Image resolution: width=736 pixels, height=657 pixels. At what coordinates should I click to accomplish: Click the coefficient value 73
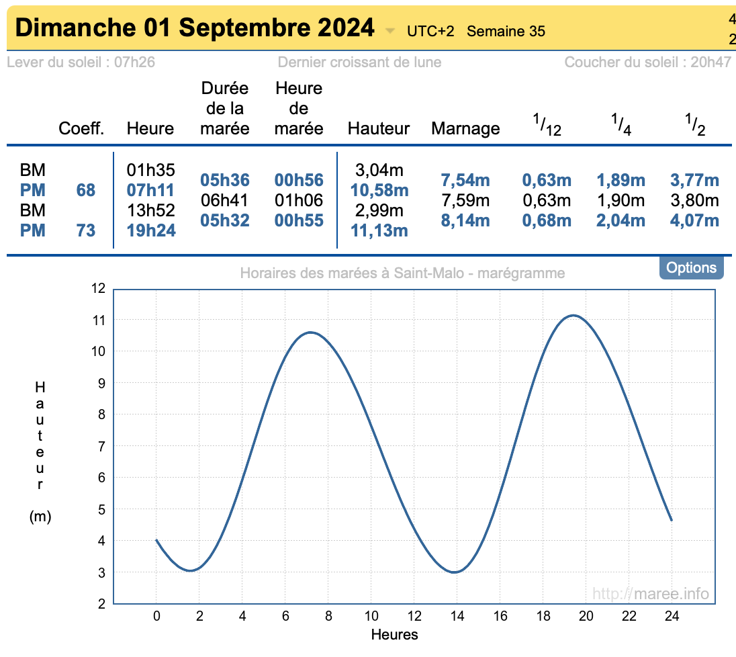[x=86, y=230]
